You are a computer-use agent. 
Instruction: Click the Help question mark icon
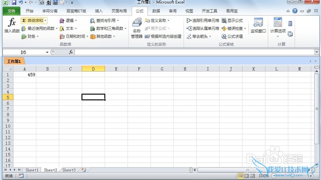tap(295, 11)
